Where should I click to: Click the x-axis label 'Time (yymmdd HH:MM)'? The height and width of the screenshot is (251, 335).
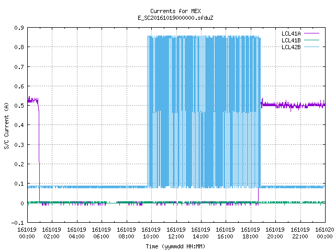click(175, 246)
